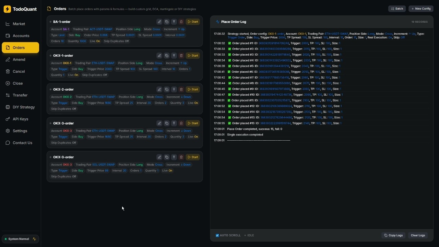Select Orders in the sidebar
The height and width of the screenshot is (247, 439).
pyautogui.click(x=20, y=48)
